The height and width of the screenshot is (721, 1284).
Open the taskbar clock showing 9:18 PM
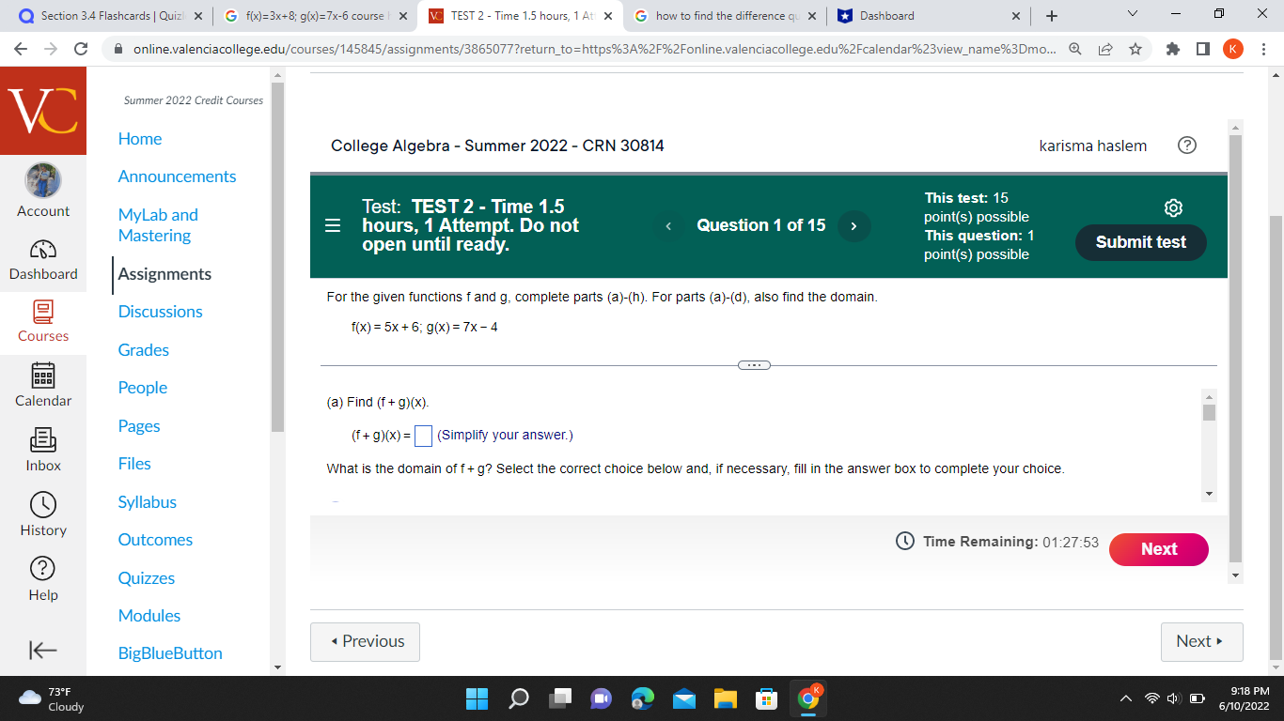pyautogui.click(x=1243, y=698)
